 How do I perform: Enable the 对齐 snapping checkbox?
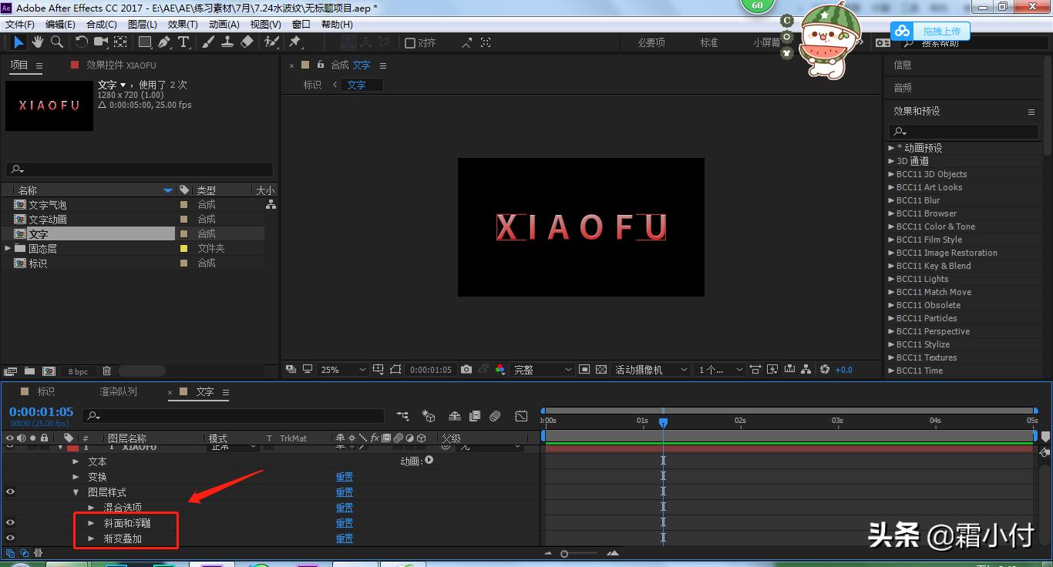click(410, 43)
